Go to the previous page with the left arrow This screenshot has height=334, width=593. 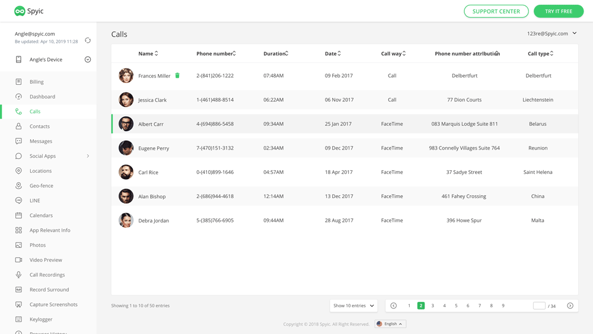(394, 306)
